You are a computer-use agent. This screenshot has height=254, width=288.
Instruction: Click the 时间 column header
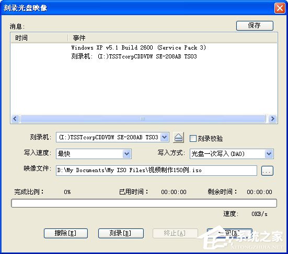[39, 38]
